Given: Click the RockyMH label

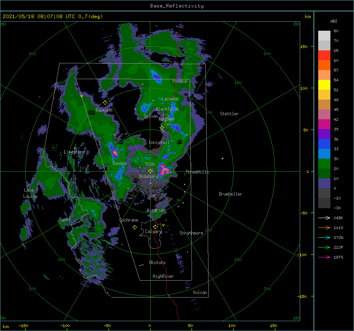Looking at the screenshot, I should click(104, 110).
